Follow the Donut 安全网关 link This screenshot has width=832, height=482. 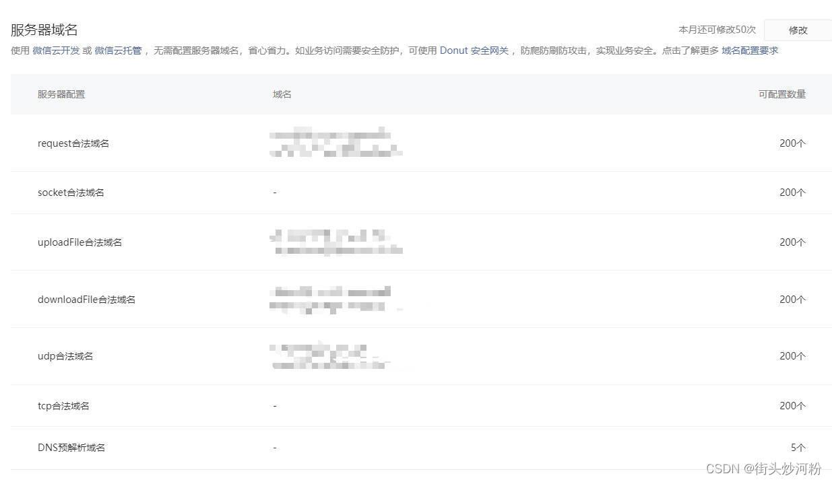click(x=474, y=50)
